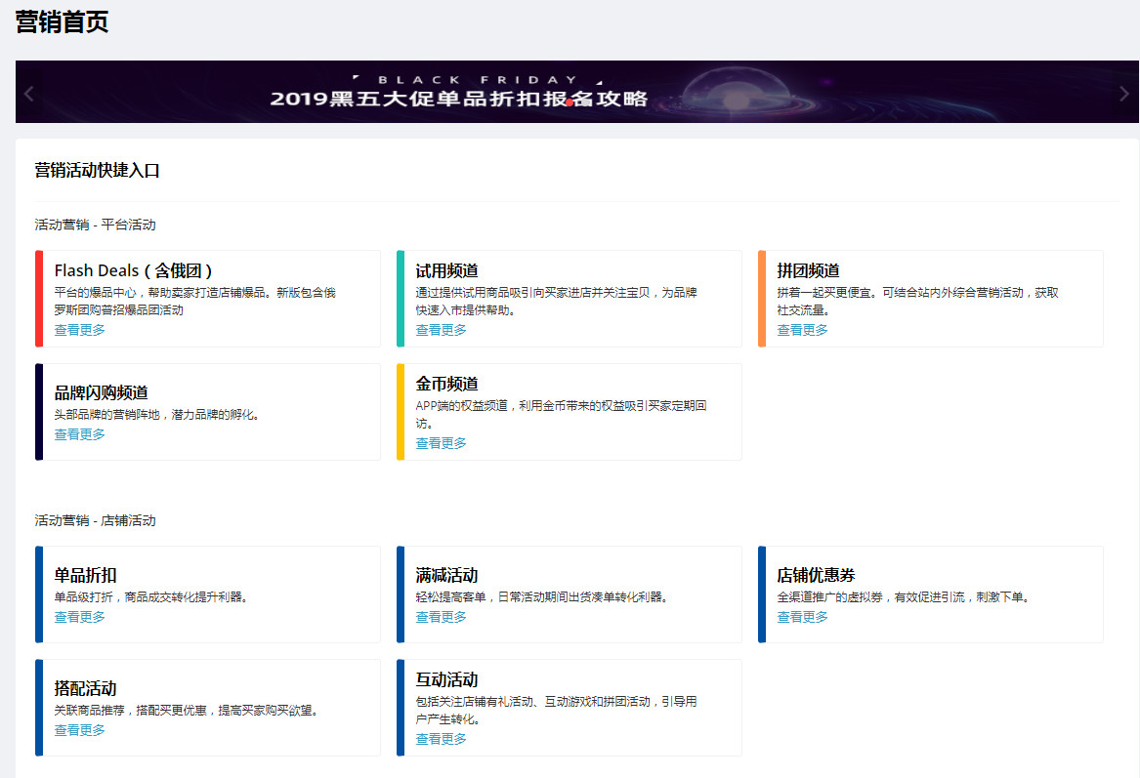Click the banner's next arrow
Image resolution: width=1140 pixels, height=778 pixels.
pos(1123,94)
